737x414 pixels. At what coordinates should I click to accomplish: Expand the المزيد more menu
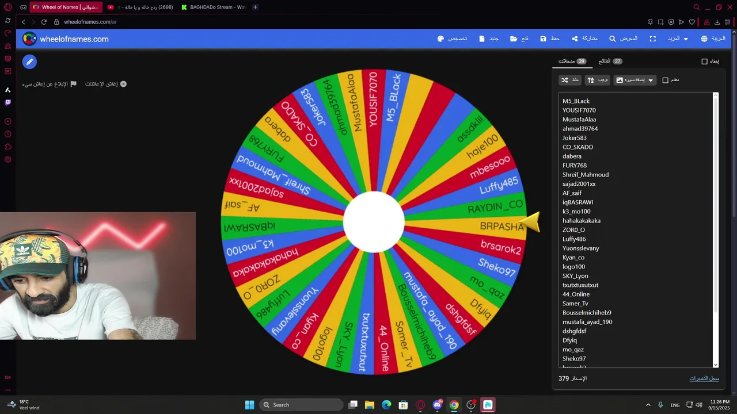click(678, 39)
